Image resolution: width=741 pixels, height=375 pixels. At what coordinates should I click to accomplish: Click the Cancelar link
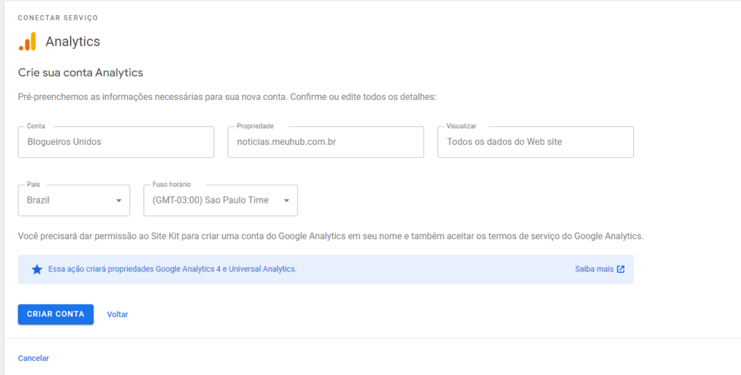pos(33,358)
